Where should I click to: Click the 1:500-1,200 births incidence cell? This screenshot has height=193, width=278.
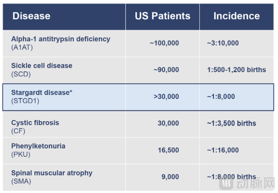coord(237,70)
